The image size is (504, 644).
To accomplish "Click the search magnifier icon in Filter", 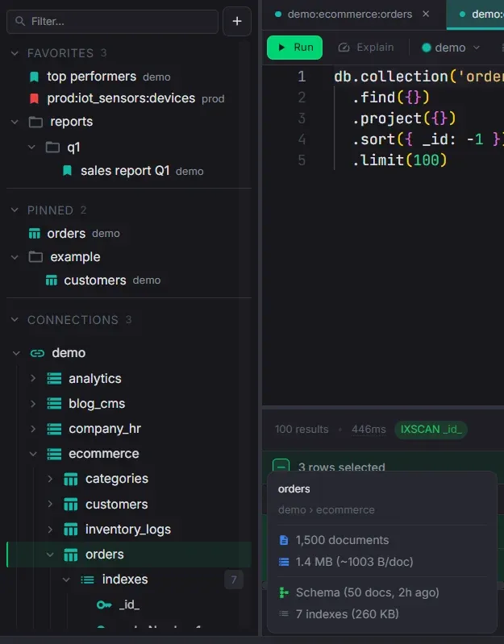I will tap(19, 21).
